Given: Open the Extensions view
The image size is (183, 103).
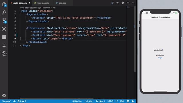Looking at the screenshot, I should click(4, 37).
